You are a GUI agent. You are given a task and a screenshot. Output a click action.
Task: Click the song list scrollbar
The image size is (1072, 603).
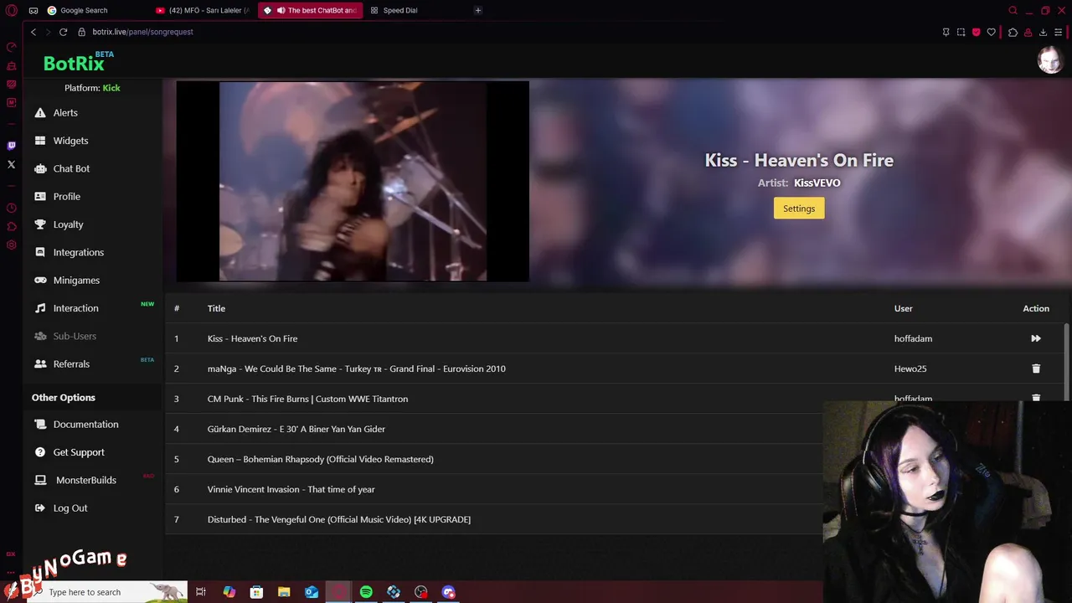pos(1066,362)
